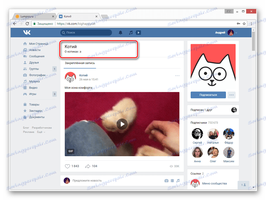Expand the Ещё footer menu
This screenshot has width=266, height=200.
click(41, 132)
